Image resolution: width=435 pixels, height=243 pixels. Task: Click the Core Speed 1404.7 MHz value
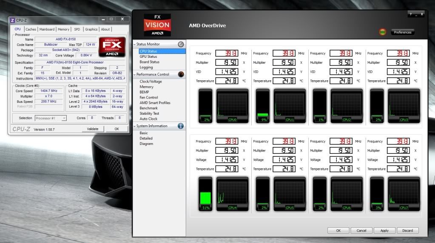[x=49, y=91]
